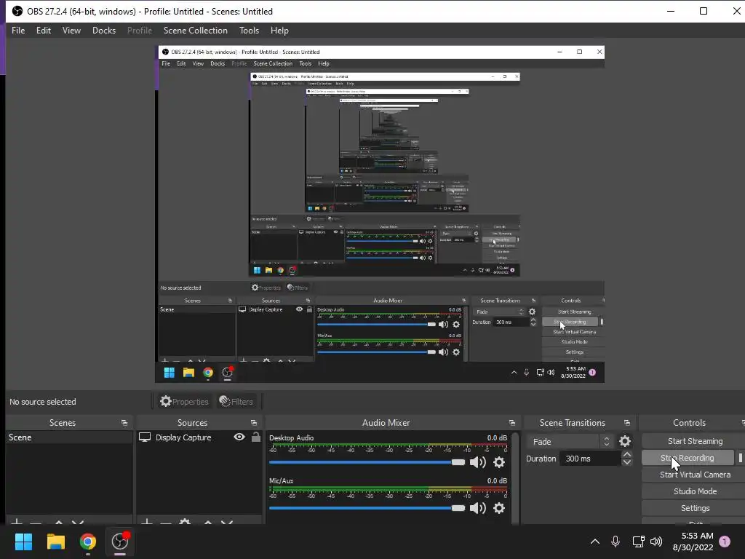Open the Docks menu
The height and width of the screenshot is (559, 745).
point(103,31)
